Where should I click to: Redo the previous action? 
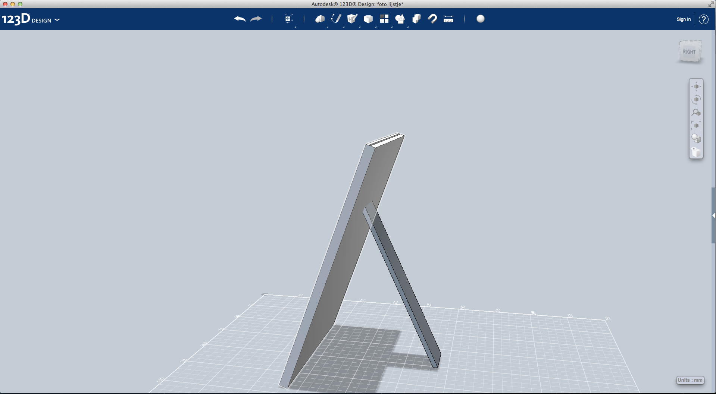pyautogui.click(x=256, y=19)
